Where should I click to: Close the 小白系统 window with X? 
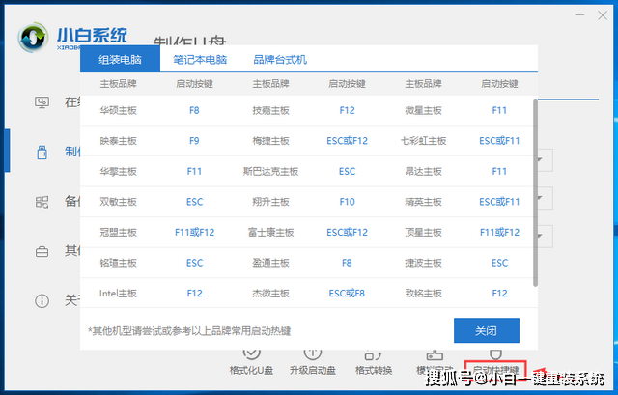tap(603, 15)
